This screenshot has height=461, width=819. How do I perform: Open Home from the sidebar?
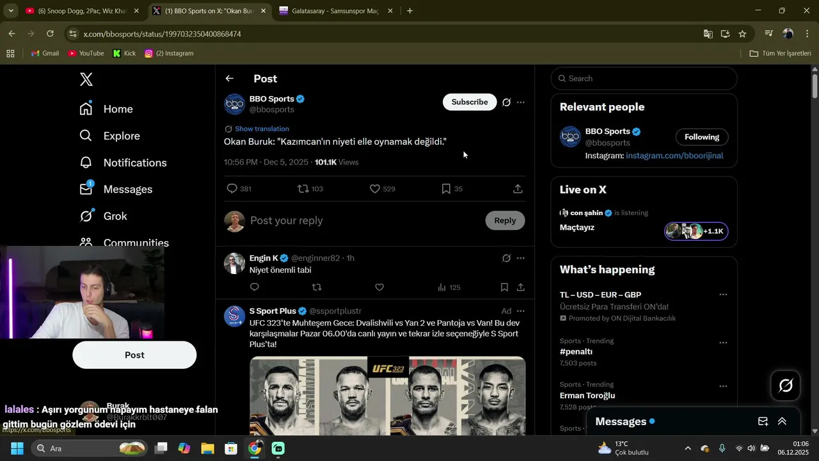point(106,109)
